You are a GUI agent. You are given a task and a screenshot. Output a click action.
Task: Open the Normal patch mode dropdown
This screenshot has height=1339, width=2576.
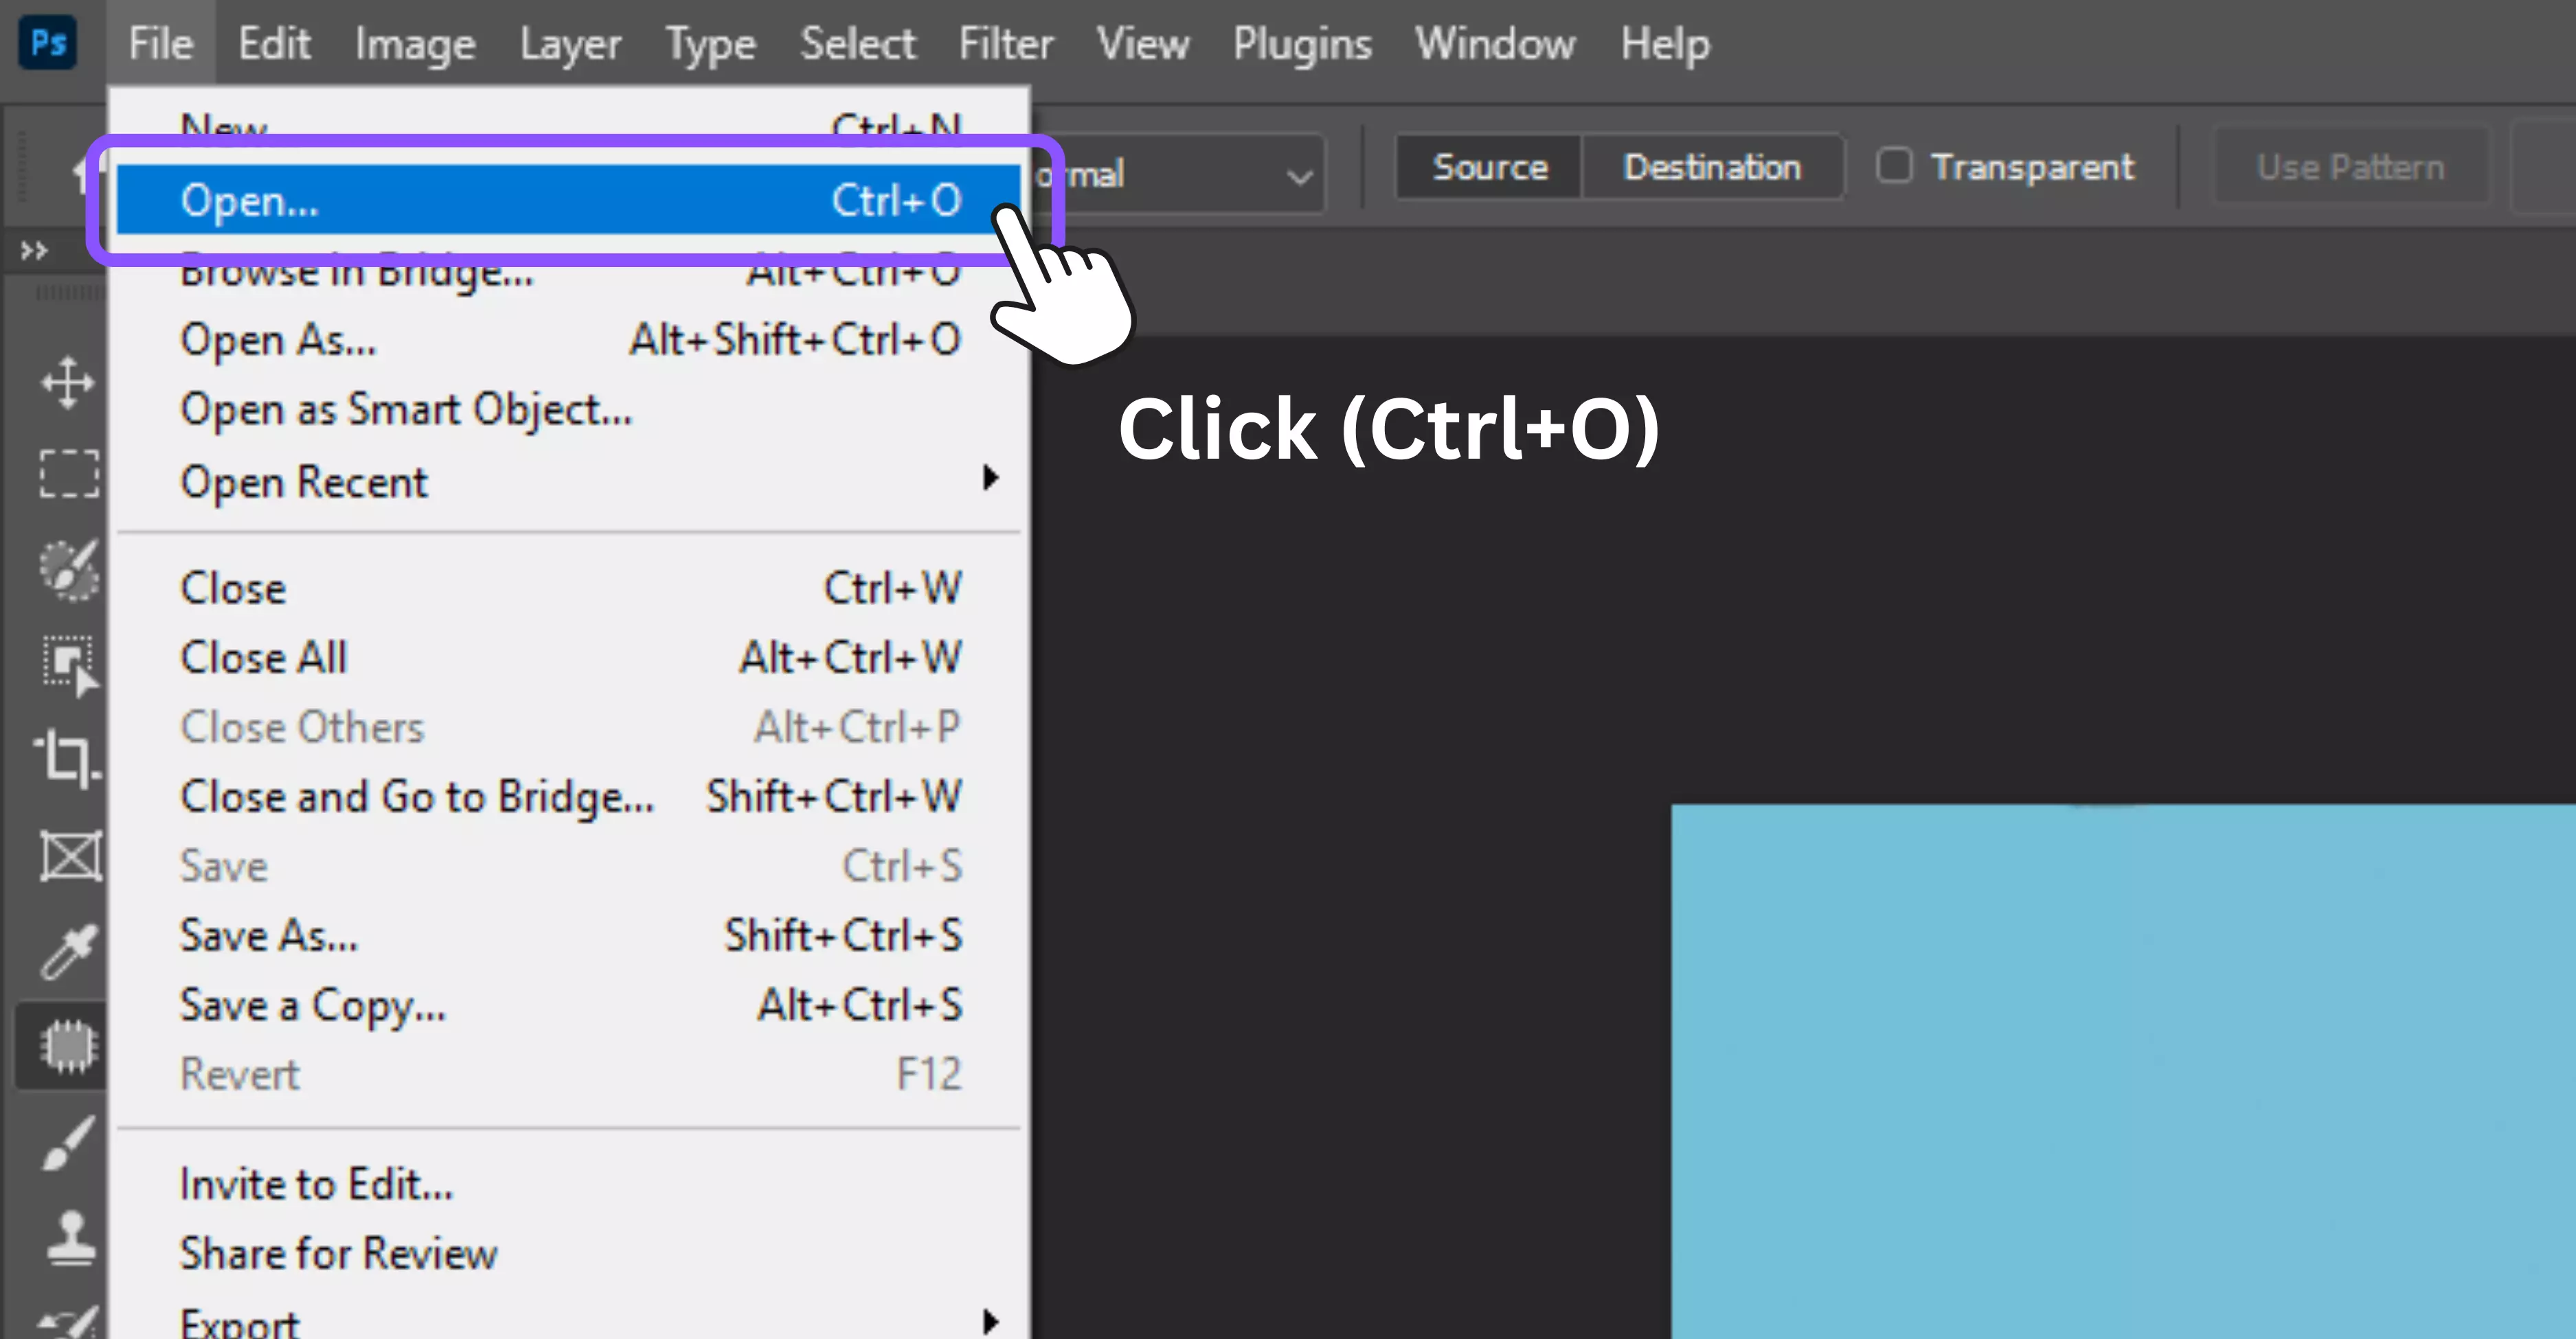(x=1180, y=175)
